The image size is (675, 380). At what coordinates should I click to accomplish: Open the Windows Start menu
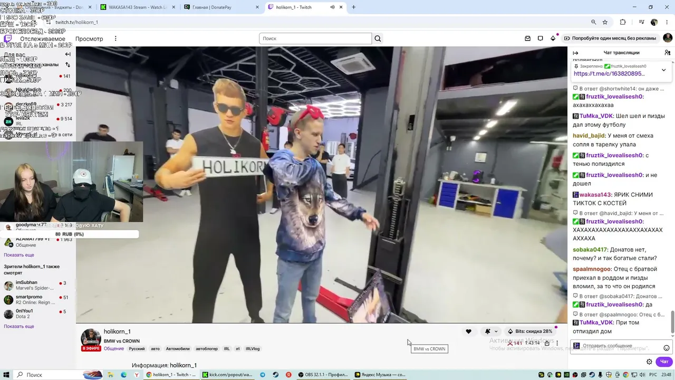coord(6,375)
